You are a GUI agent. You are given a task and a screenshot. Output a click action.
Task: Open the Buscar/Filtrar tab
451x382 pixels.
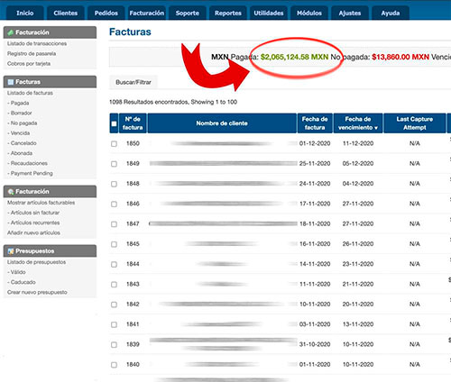tap(133, 82)
